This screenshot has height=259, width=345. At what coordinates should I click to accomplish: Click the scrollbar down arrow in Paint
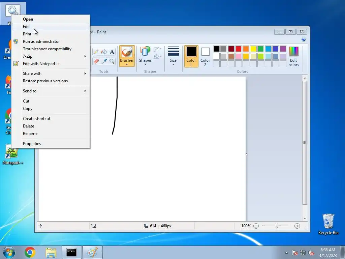click(x=305, y=218)
